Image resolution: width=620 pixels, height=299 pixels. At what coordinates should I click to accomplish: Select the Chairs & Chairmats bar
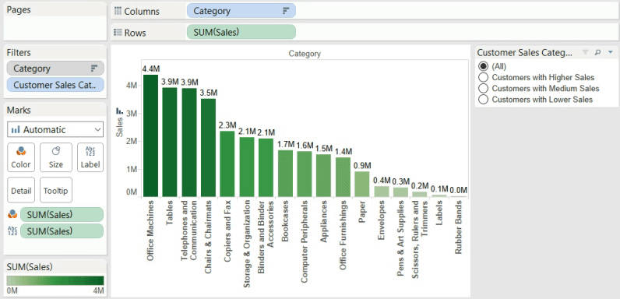coord(209,147)
